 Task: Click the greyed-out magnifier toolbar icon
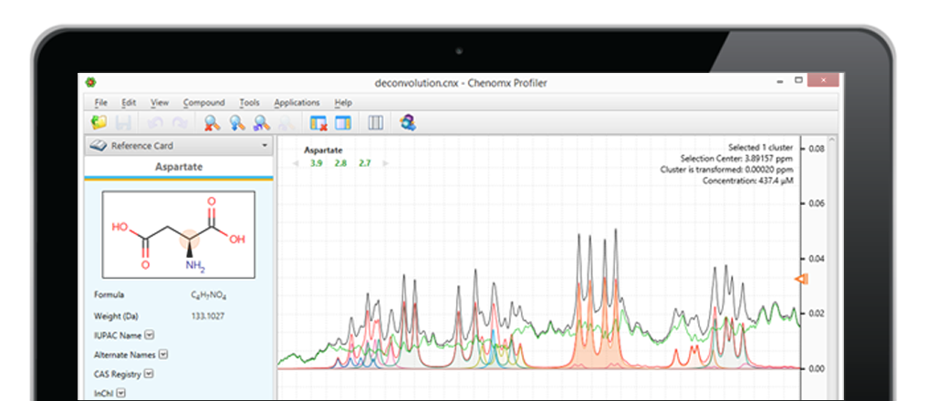coord(286,123)
